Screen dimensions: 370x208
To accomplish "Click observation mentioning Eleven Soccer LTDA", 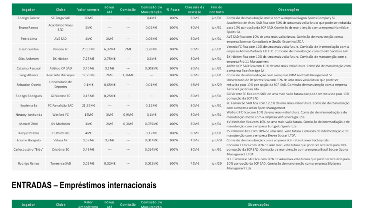I will click(287, 133).
